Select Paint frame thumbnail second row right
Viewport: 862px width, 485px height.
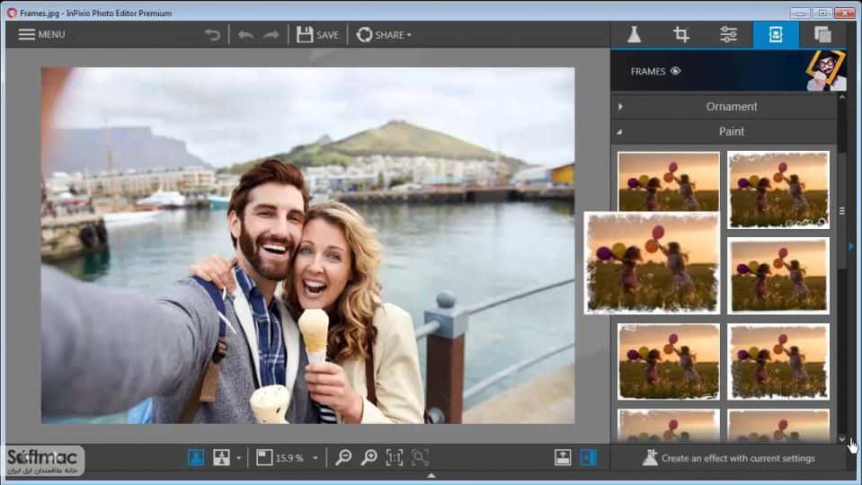(x=778, y=276)
